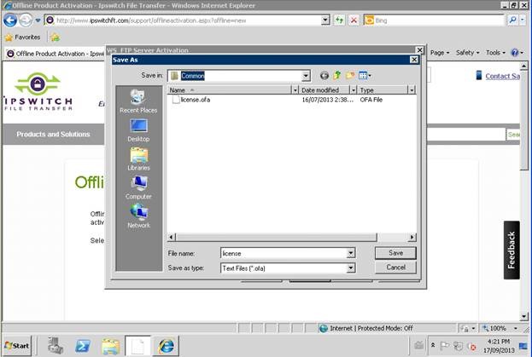Click the page vertical scroll down arrow
The width and height of the screenshot is (532, 357).
tap(523, 316)
